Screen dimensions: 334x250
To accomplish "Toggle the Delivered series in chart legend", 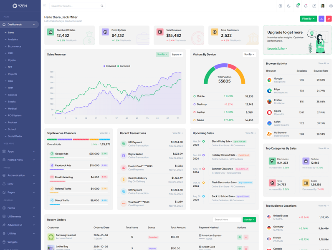I will pos(110,66).
